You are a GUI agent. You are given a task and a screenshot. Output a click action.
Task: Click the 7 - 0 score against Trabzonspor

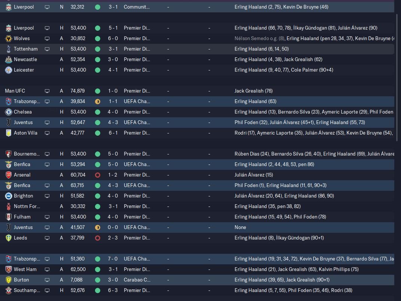[x=113, y=259]
